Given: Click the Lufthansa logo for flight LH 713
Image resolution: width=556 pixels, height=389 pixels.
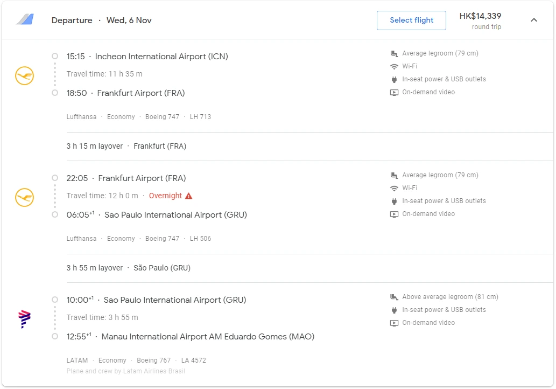Looking at the screenshot, I should pos(25,76).
